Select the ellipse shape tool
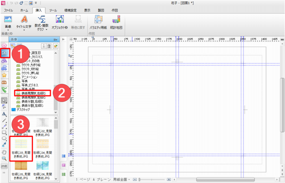Viewport: 285px width, 183px height. click(4, 138)
